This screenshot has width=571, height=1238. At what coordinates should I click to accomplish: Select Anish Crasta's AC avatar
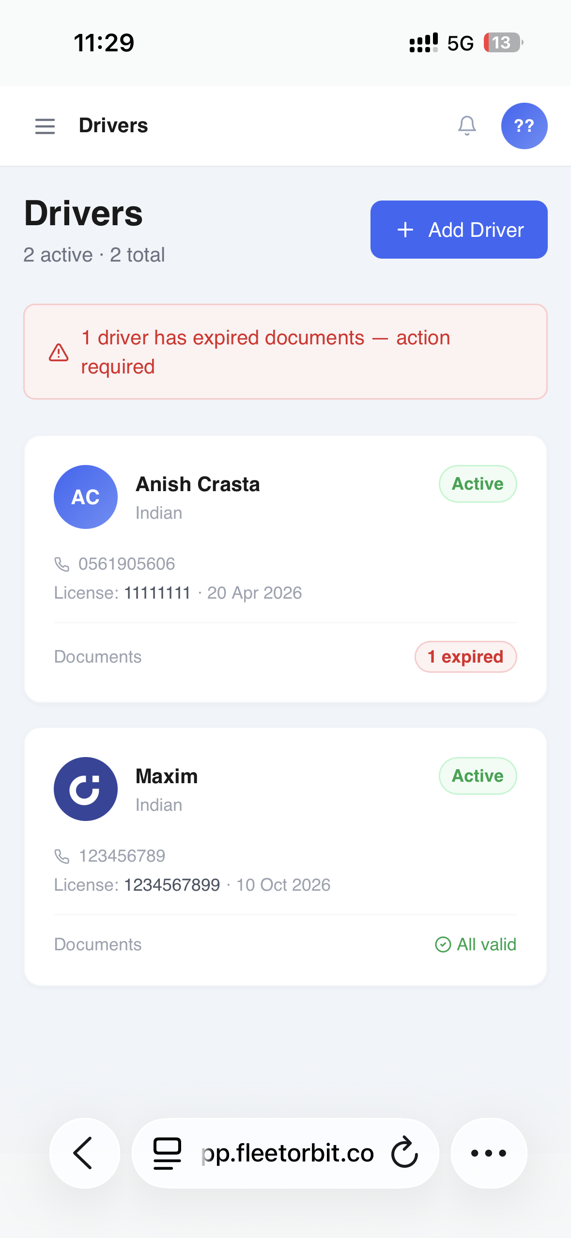pos(86,497)
